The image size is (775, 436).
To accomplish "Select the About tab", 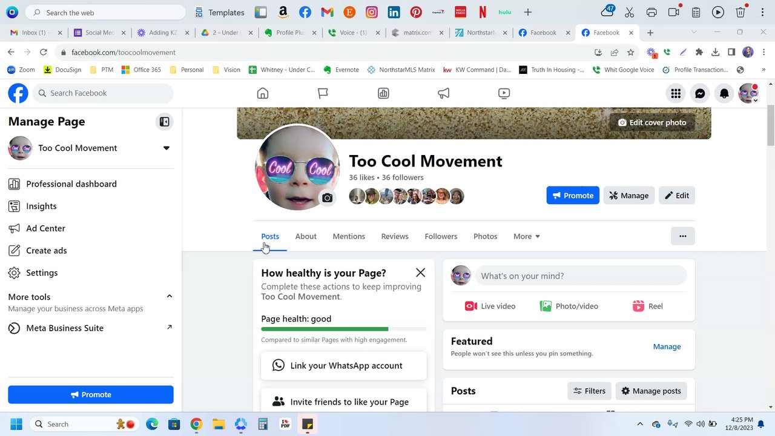I will pyautogui.click(x=306, y=236).
